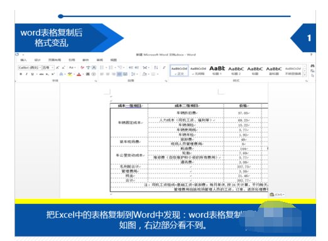
Task: Apply the Heading 2 style
Action: pyautogui.click(x=236, y=70)
